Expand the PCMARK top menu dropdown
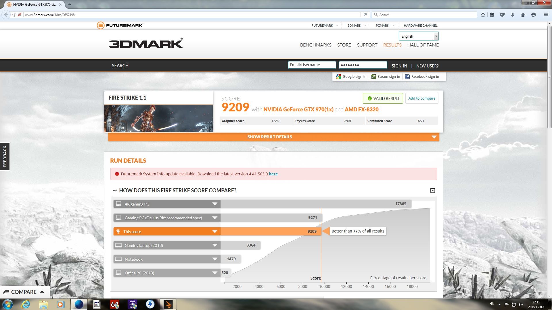Image resolution: width=552 pixels, height=310 pixels. (x=393, y=26)
